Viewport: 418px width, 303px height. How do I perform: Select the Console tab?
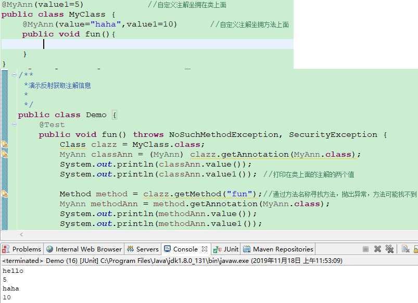point(185,249)
